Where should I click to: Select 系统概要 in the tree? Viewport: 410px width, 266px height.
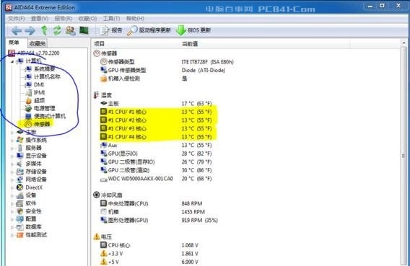pos(45,69)
